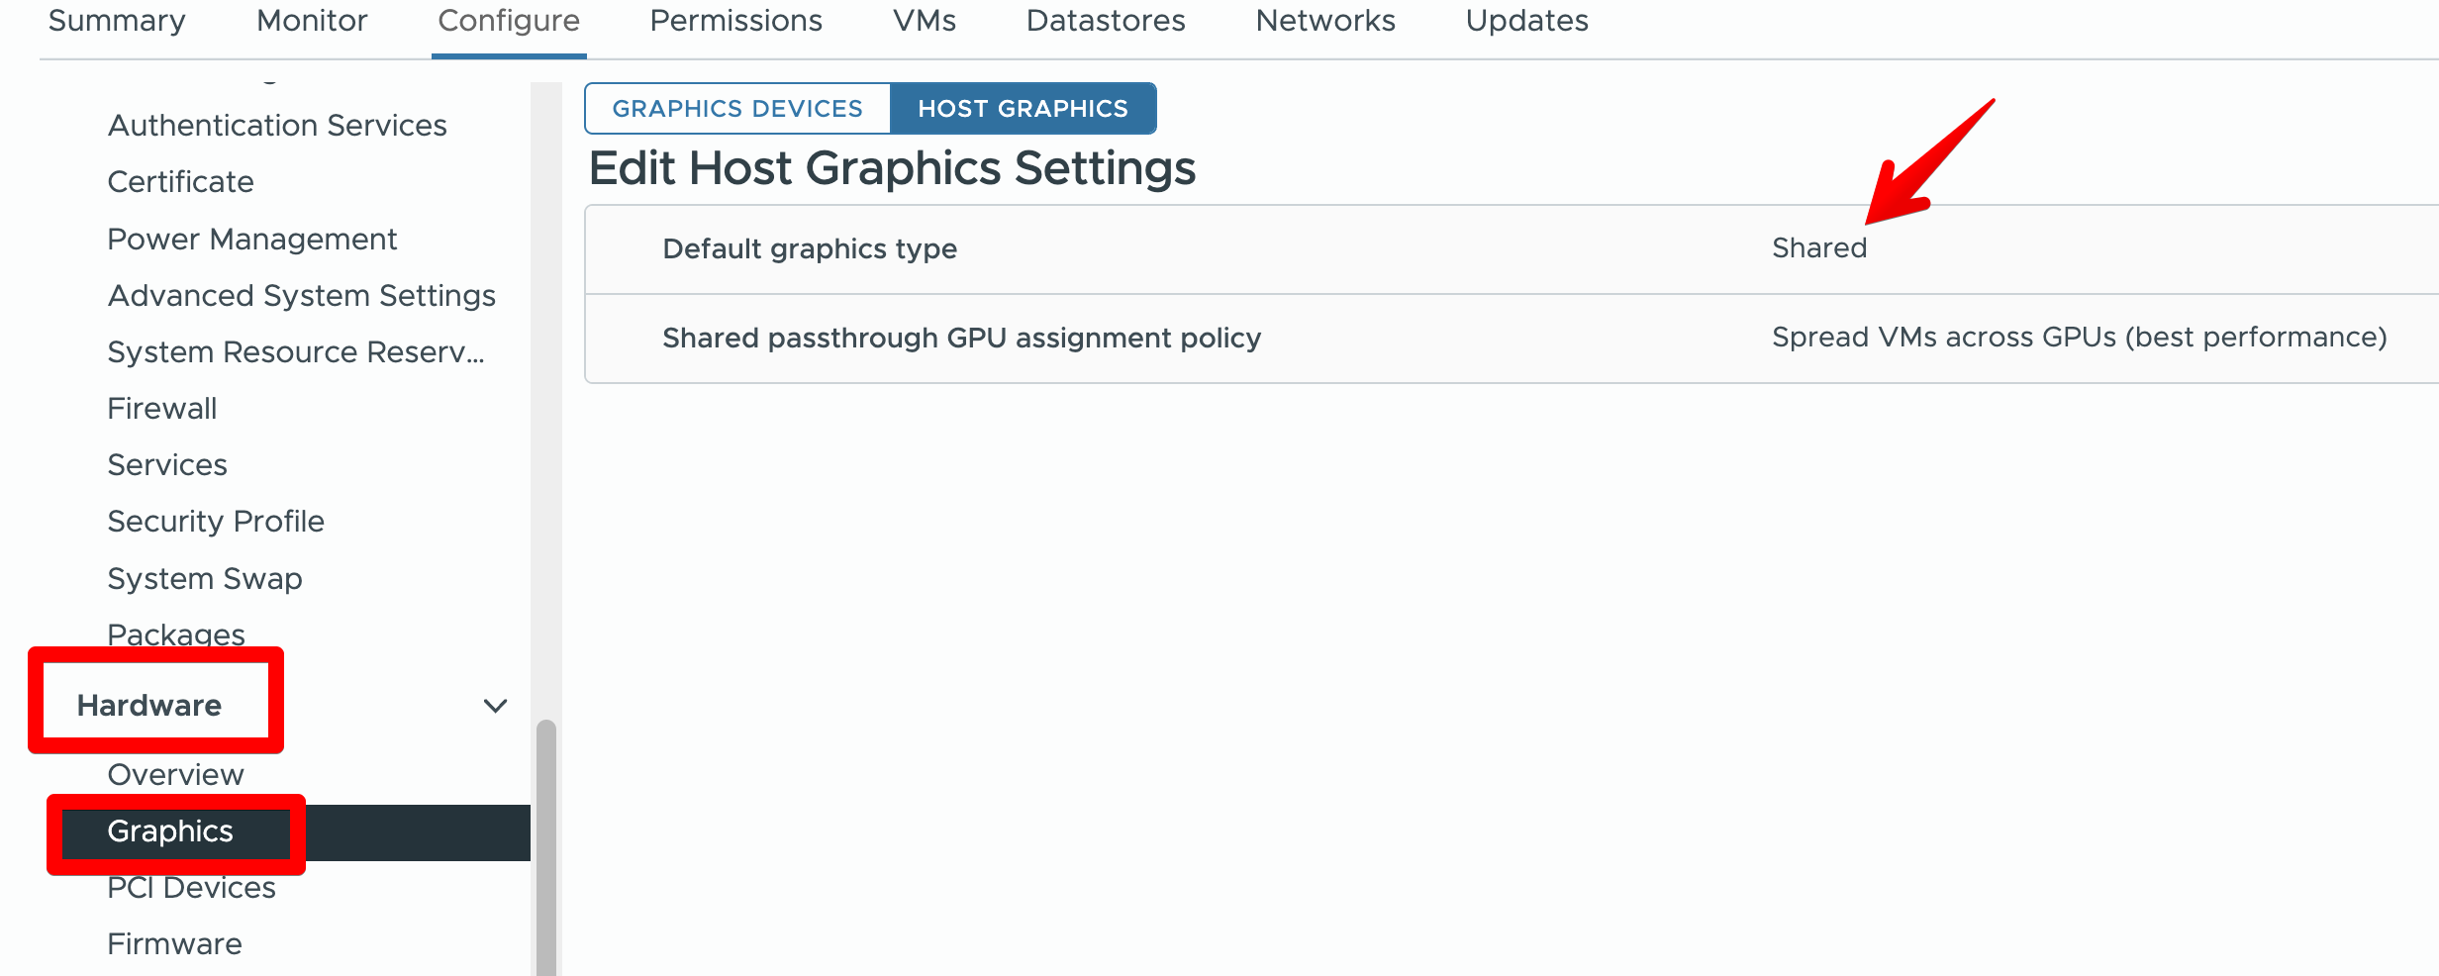Open the Firewall settings
The image size is (2439, 976).
click(161, 409)
